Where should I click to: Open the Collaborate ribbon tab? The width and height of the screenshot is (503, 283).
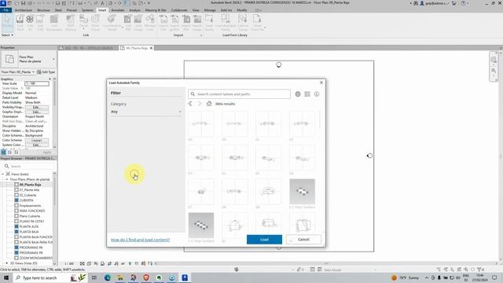(179, 10)
